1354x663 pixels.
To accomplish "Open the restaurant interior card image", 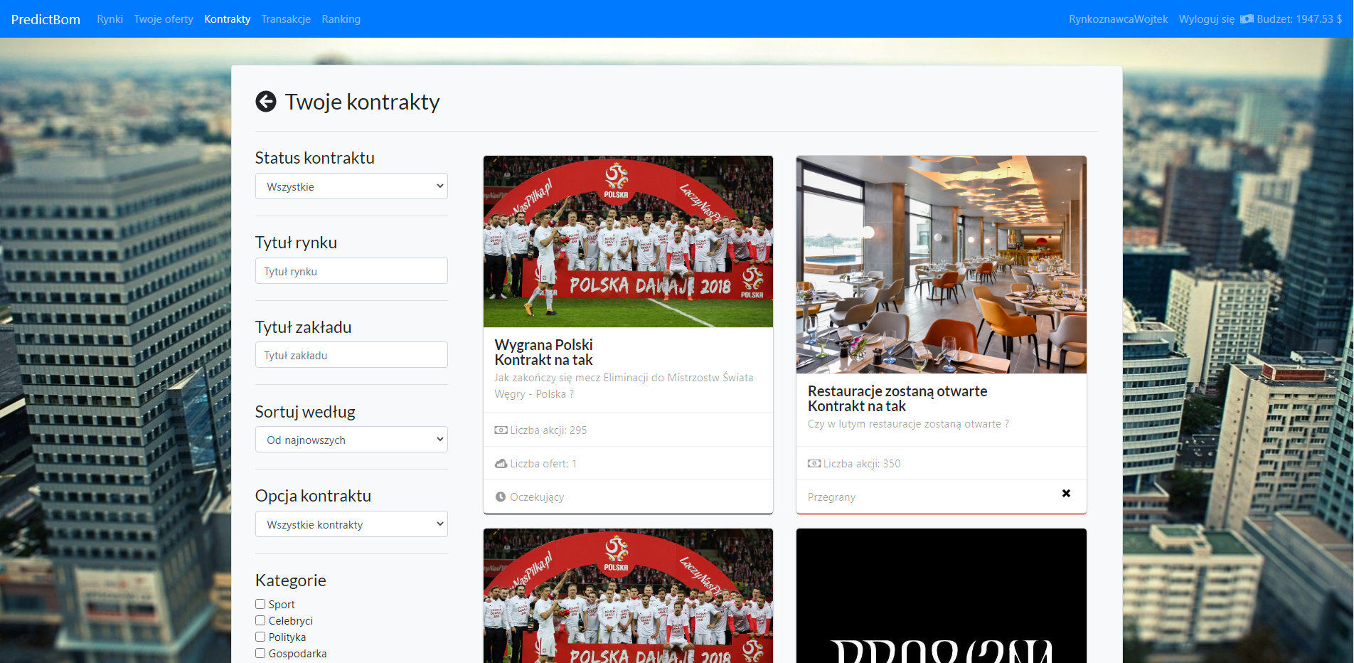I will click(942, 265).
